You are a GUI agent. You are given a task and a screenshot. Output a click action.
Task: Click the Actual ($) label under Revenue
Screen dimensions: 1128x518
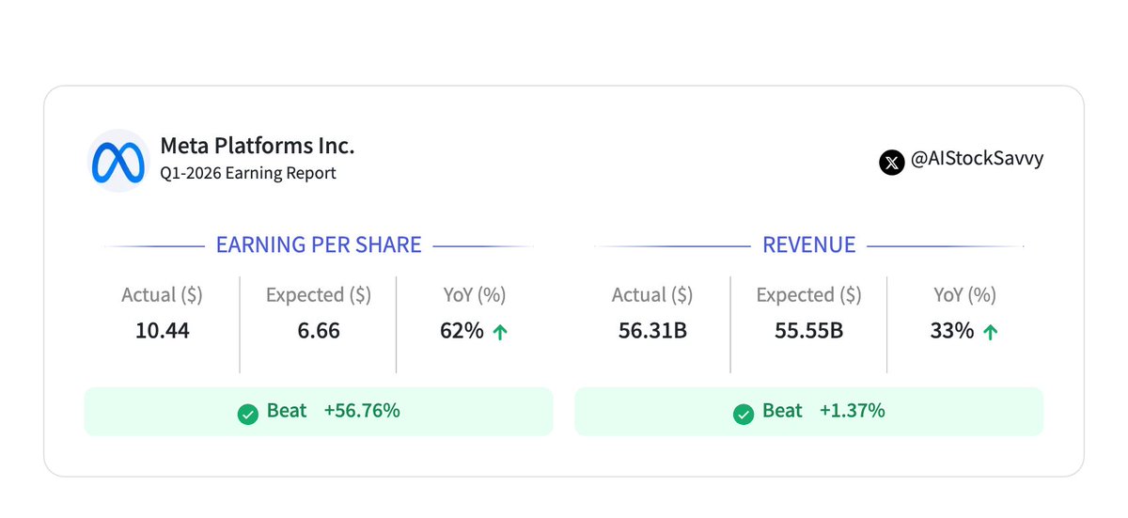pyautogui.click(x=652, y=295)
